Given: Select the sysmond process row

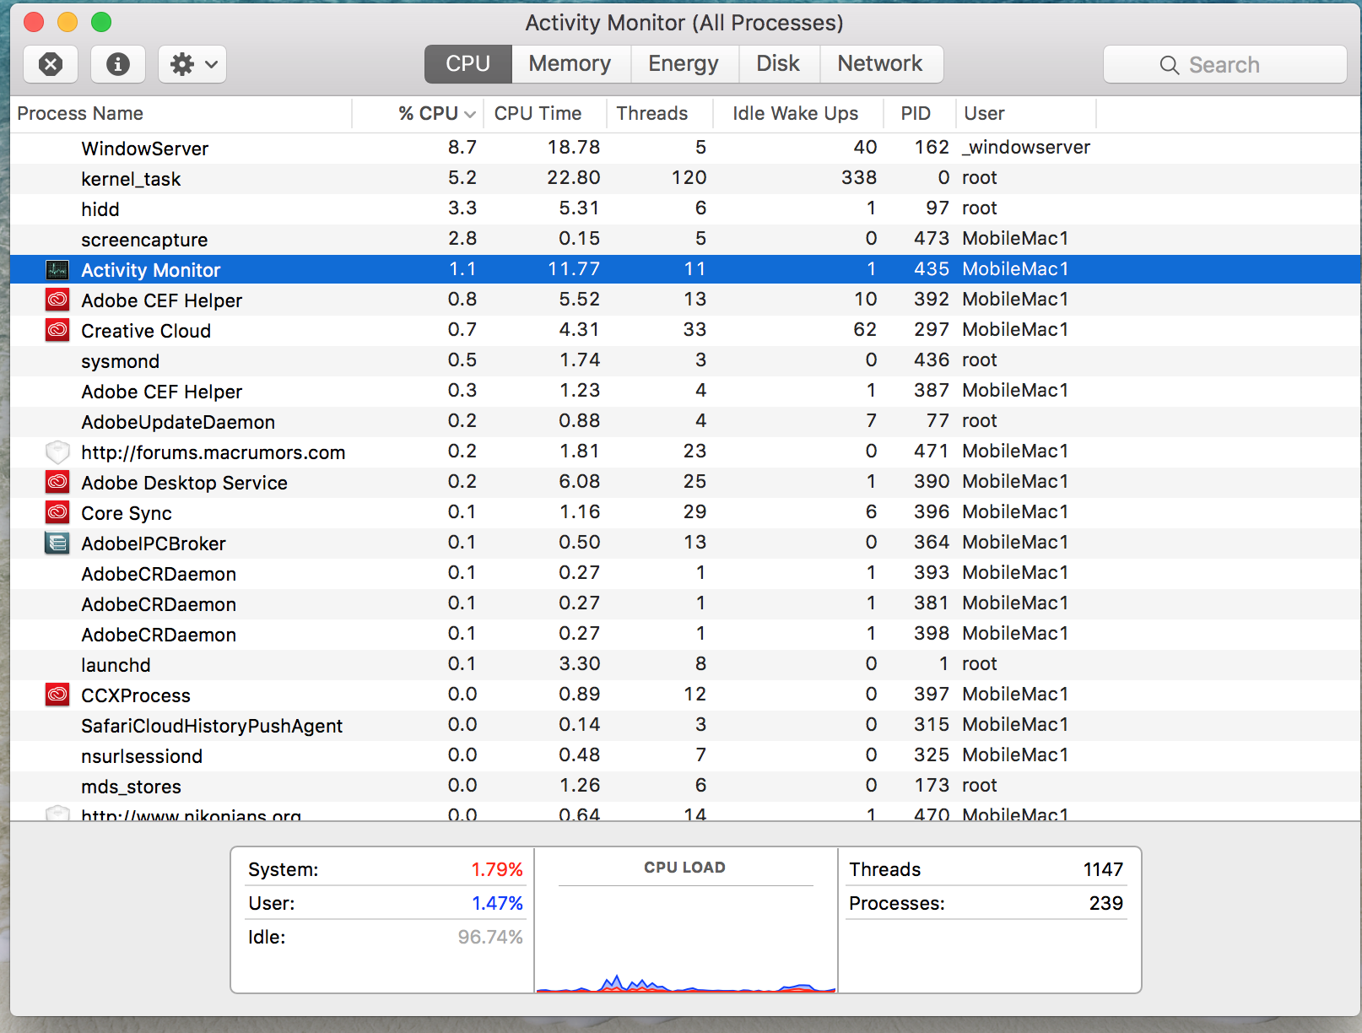Looking at the screenshot, I should 685,360.
